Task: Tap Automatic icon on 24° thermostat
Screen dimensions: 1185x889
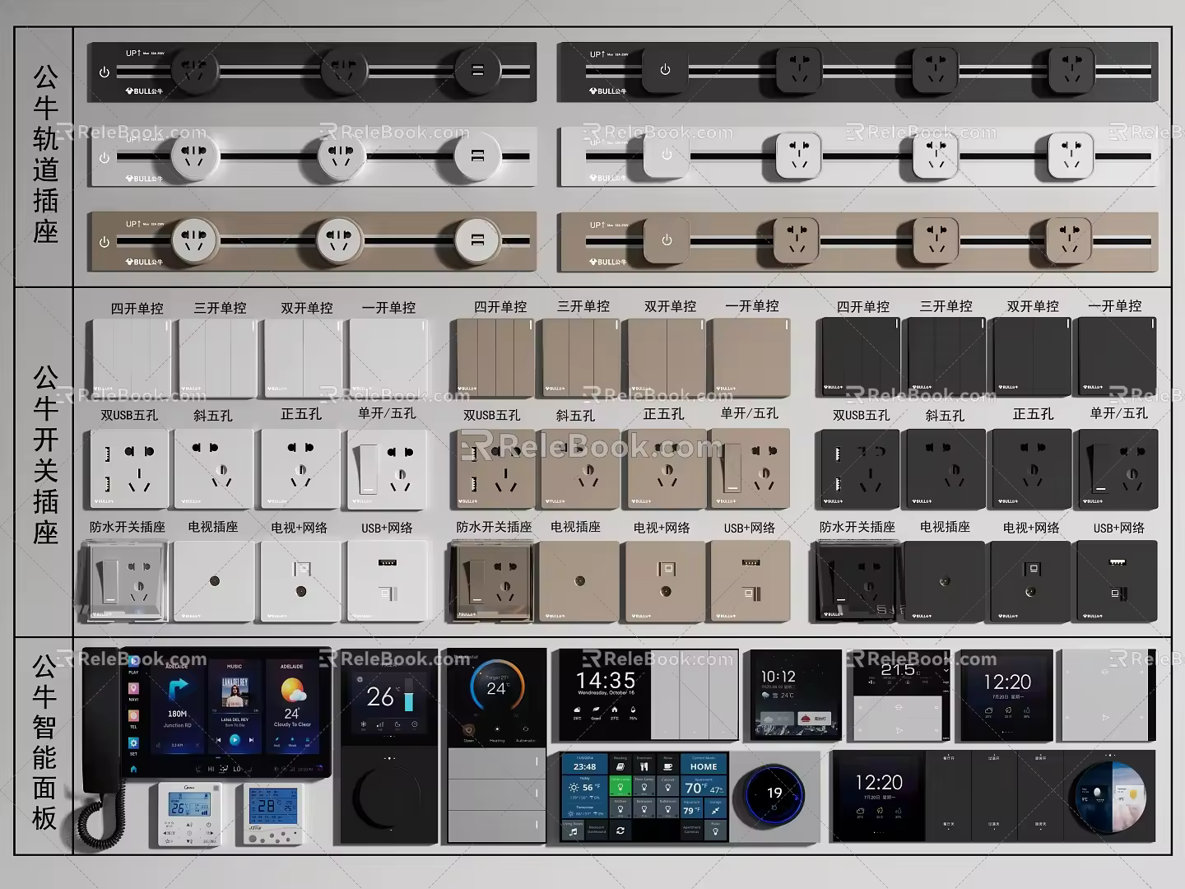Action: (525, 731)
